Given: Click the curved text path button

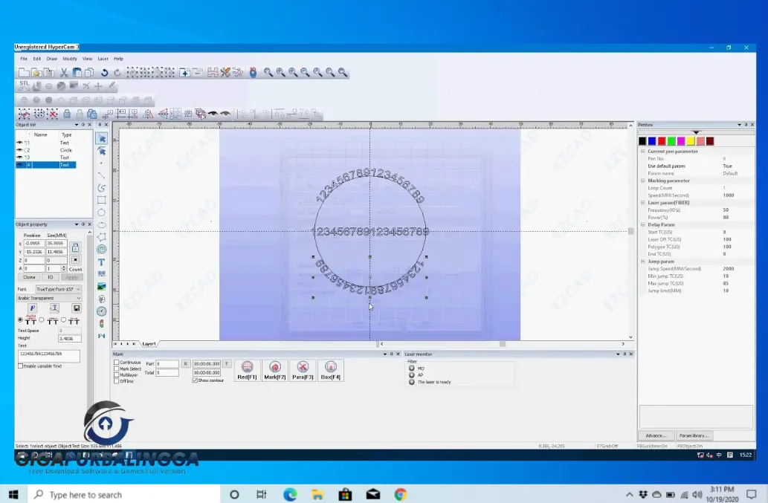Looking at the screenshot, I should pos(54,308).
